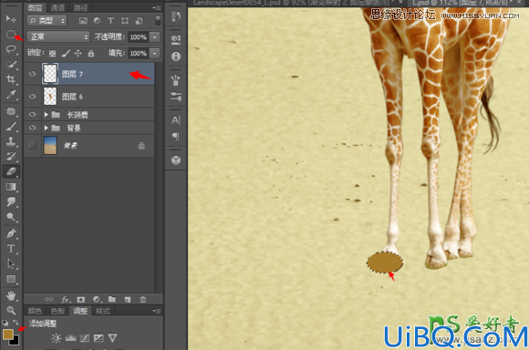
Task: Click the brown foreground color swatch
Action: 8,335
